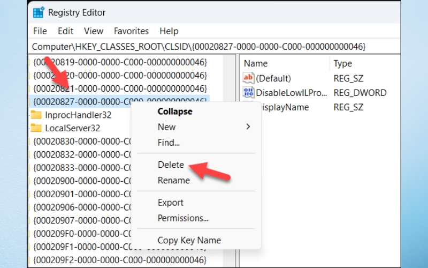428x268 pixels.
Task: Click the registry path address bar
Action: [215, 47]
